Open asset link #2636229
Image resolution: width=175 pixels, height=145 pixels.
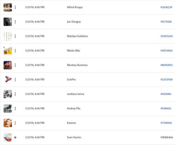[x=166, y=7]
